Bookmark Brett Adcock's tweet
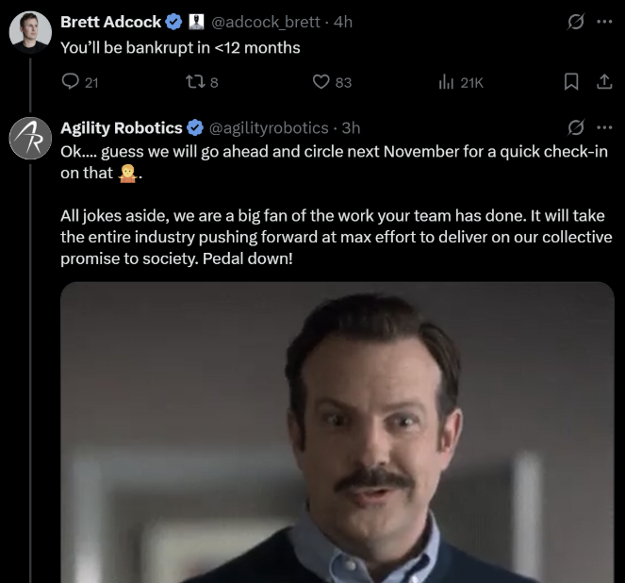 point(570,82)
